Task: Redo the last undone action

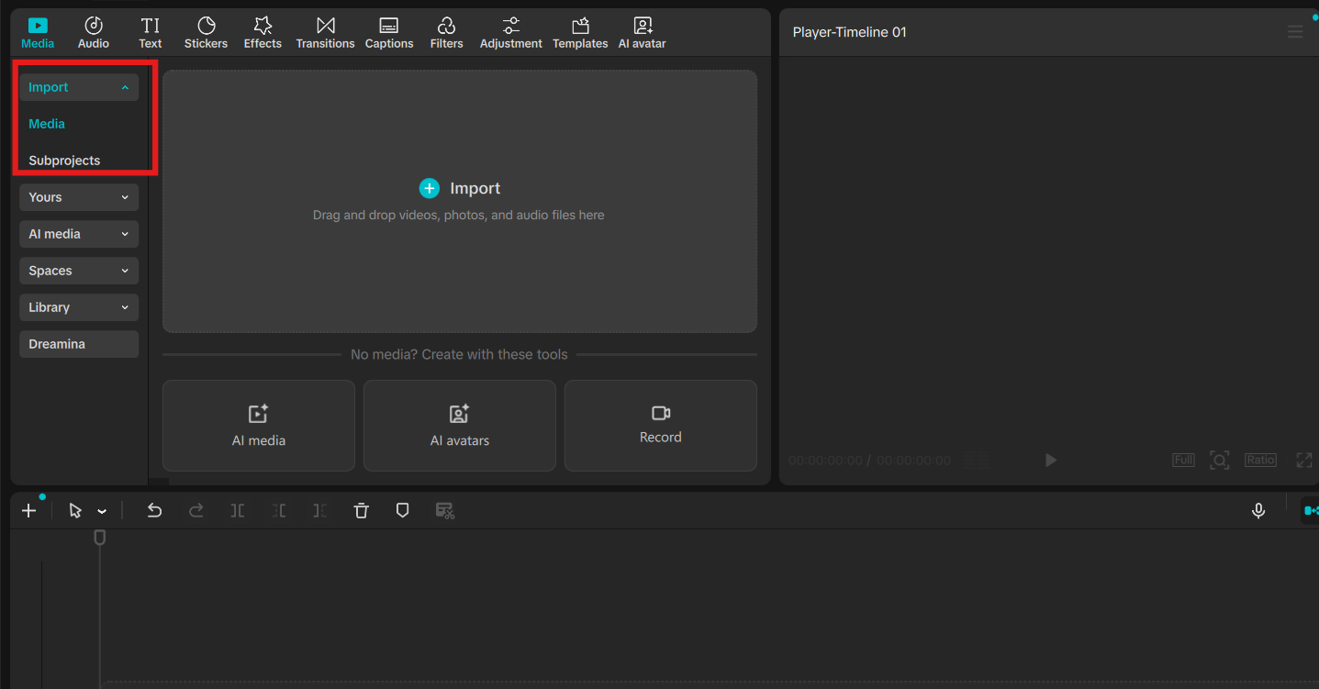Action: (x=196, y=511)
